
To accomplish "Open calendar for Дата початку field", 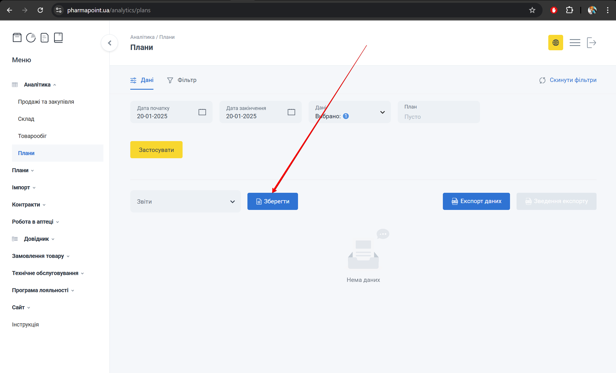I will coord(202,112).
